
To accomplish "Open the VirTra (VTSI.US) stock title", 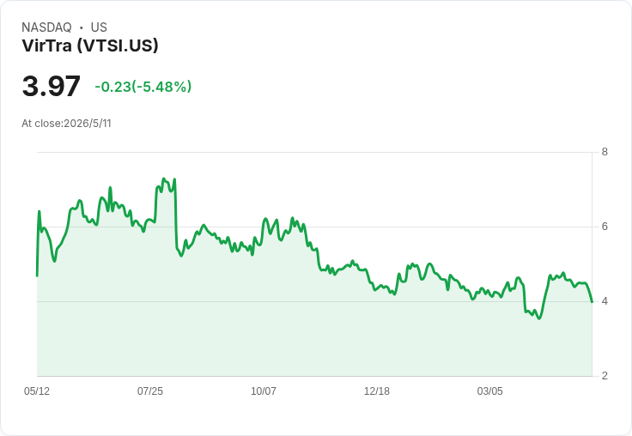I will click(90, 45).
